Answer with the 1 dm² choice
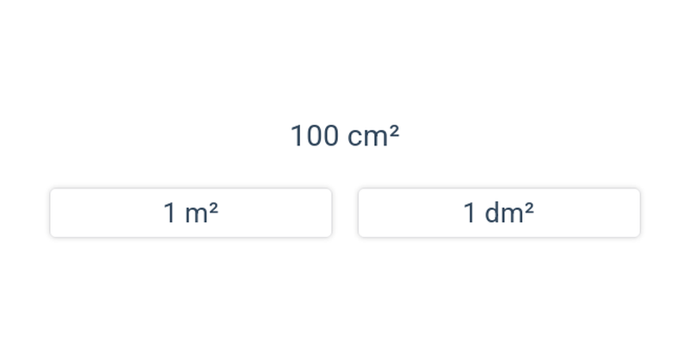The image size is (688, 344). [x=499, y=212]
